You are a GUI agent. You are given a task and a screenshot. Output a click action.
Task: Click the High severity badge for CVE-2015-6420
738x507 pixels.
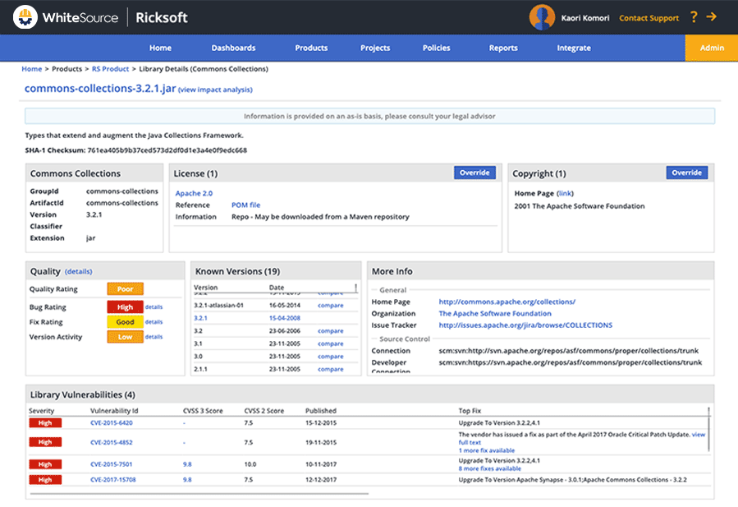coord(45,422)
